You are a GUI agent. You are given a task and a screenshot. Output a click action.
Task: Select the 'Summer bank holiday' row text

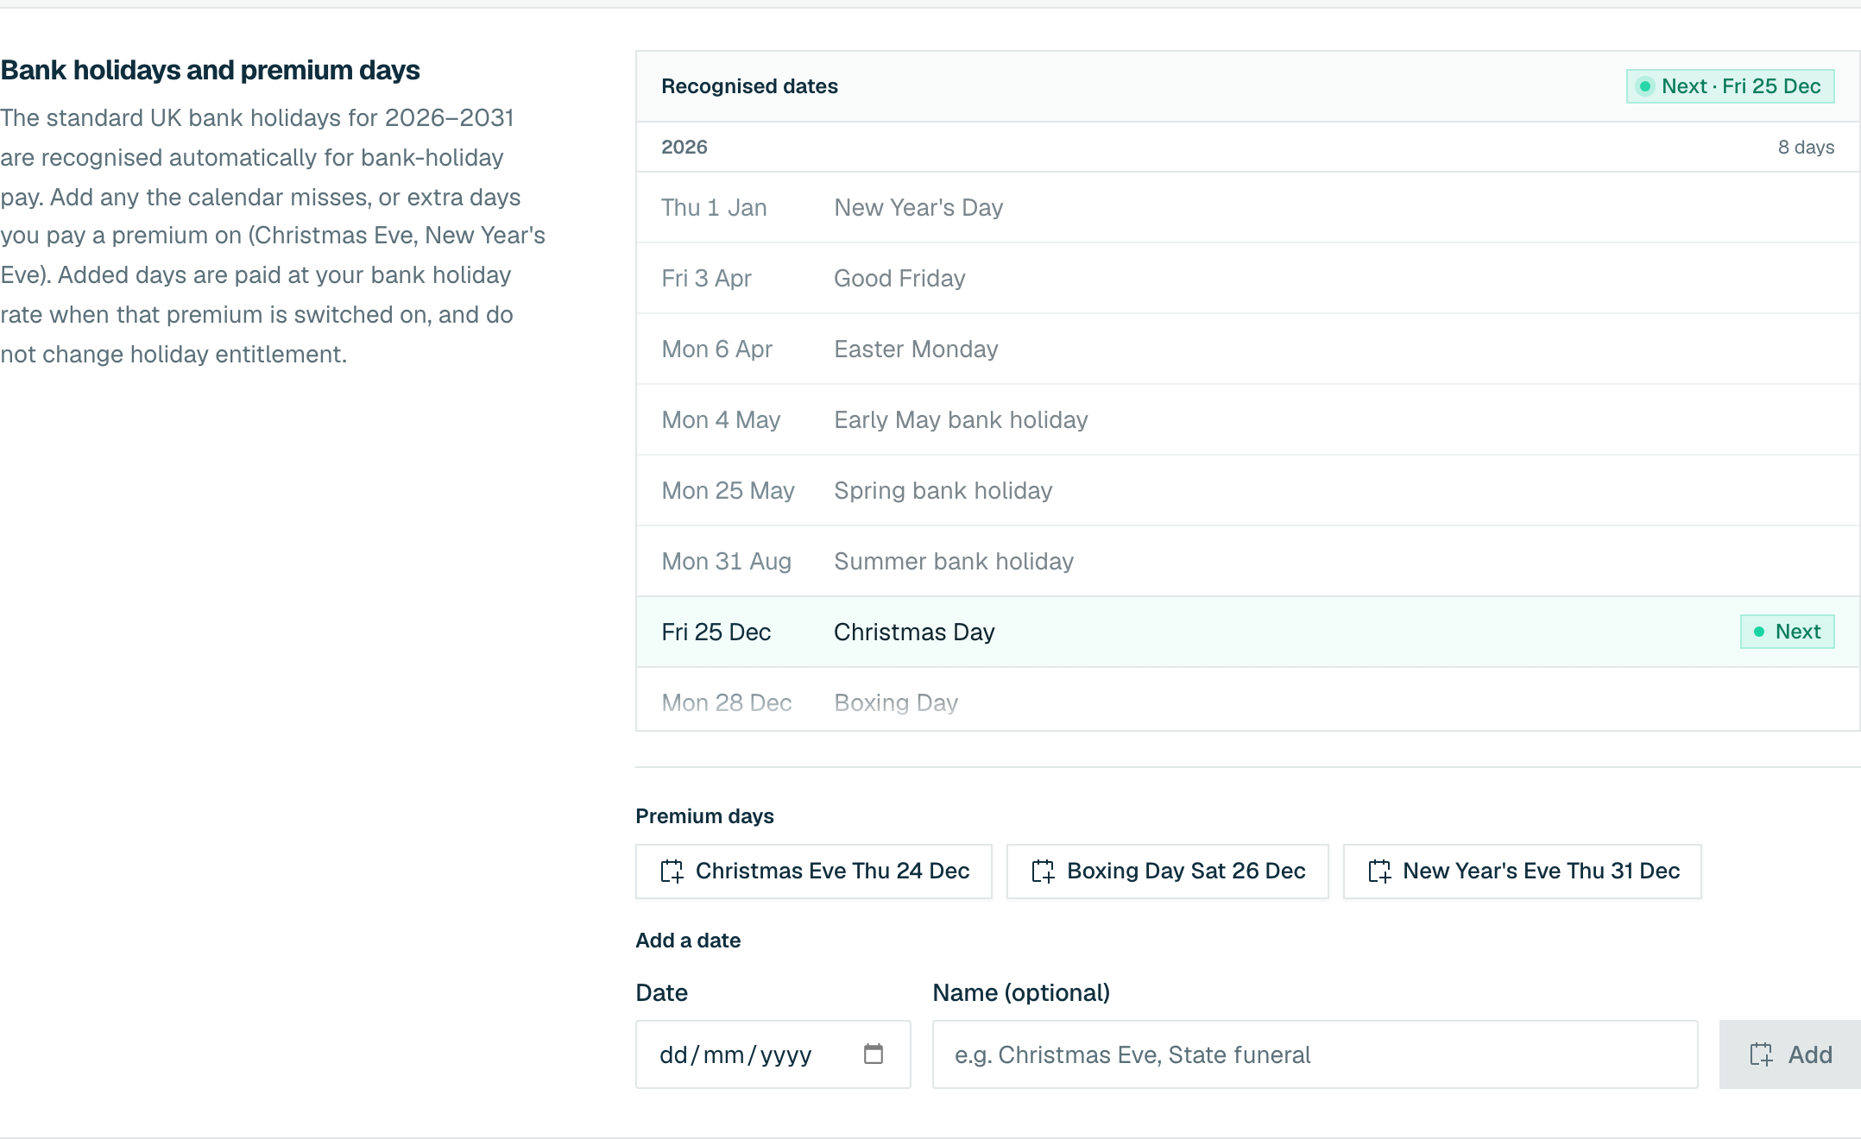pyautogui.click(x=954, y=562)
